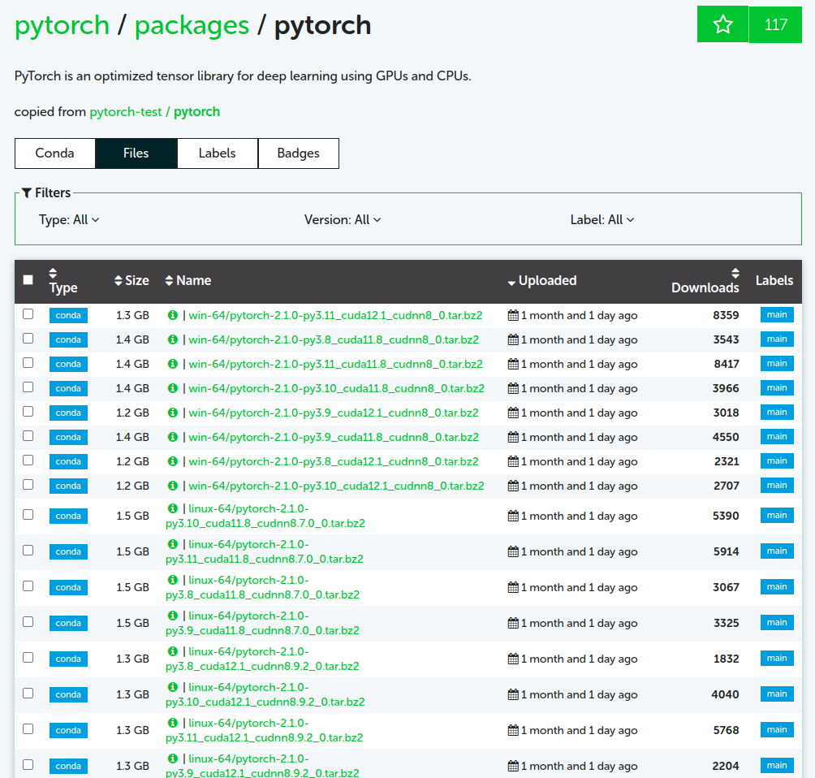This screenshot has height=778, width=815.
Task: Check the win-64 py3.11_cuda12.1 file row
Action: tap(28, 314)
